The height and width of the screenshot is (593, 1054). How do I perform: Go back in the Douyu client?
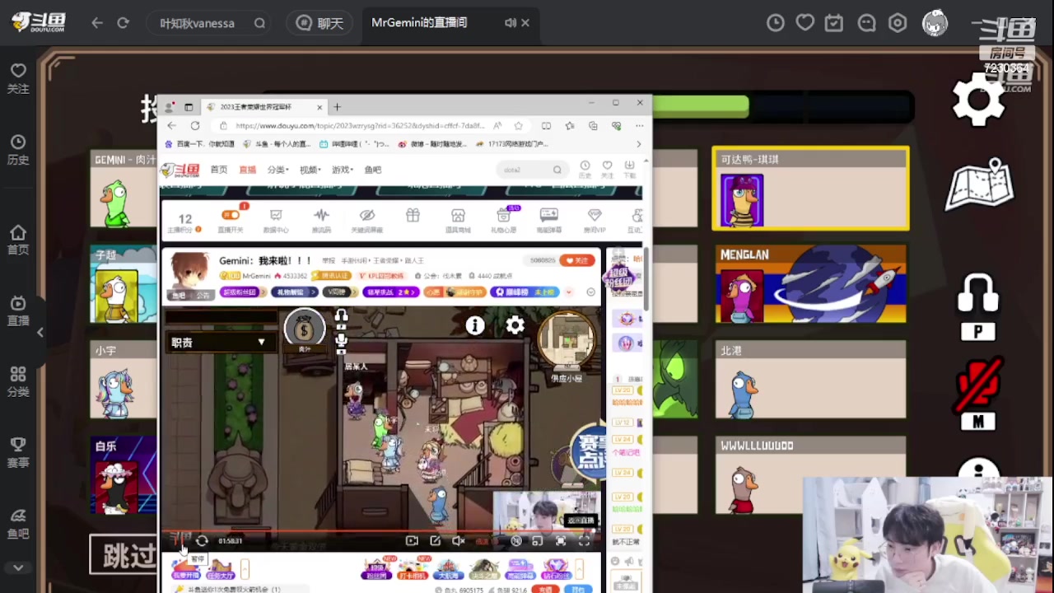[x=97, y=23]
